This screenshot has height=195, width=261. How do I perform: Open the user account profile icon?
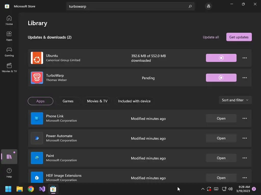tap(208, 6)
